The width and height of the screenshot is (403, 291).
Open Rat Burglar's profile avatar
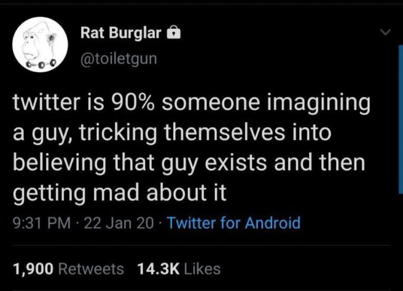coord(40,44)
